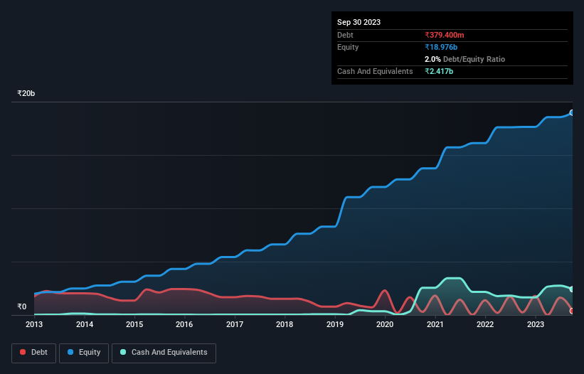This screenshot has height=374, width=584.
Task: Click the ₹2.417b cash value
Action: click(x=439, y=71)
